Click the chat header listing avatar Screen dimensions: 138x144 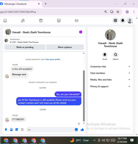(8, 32)
